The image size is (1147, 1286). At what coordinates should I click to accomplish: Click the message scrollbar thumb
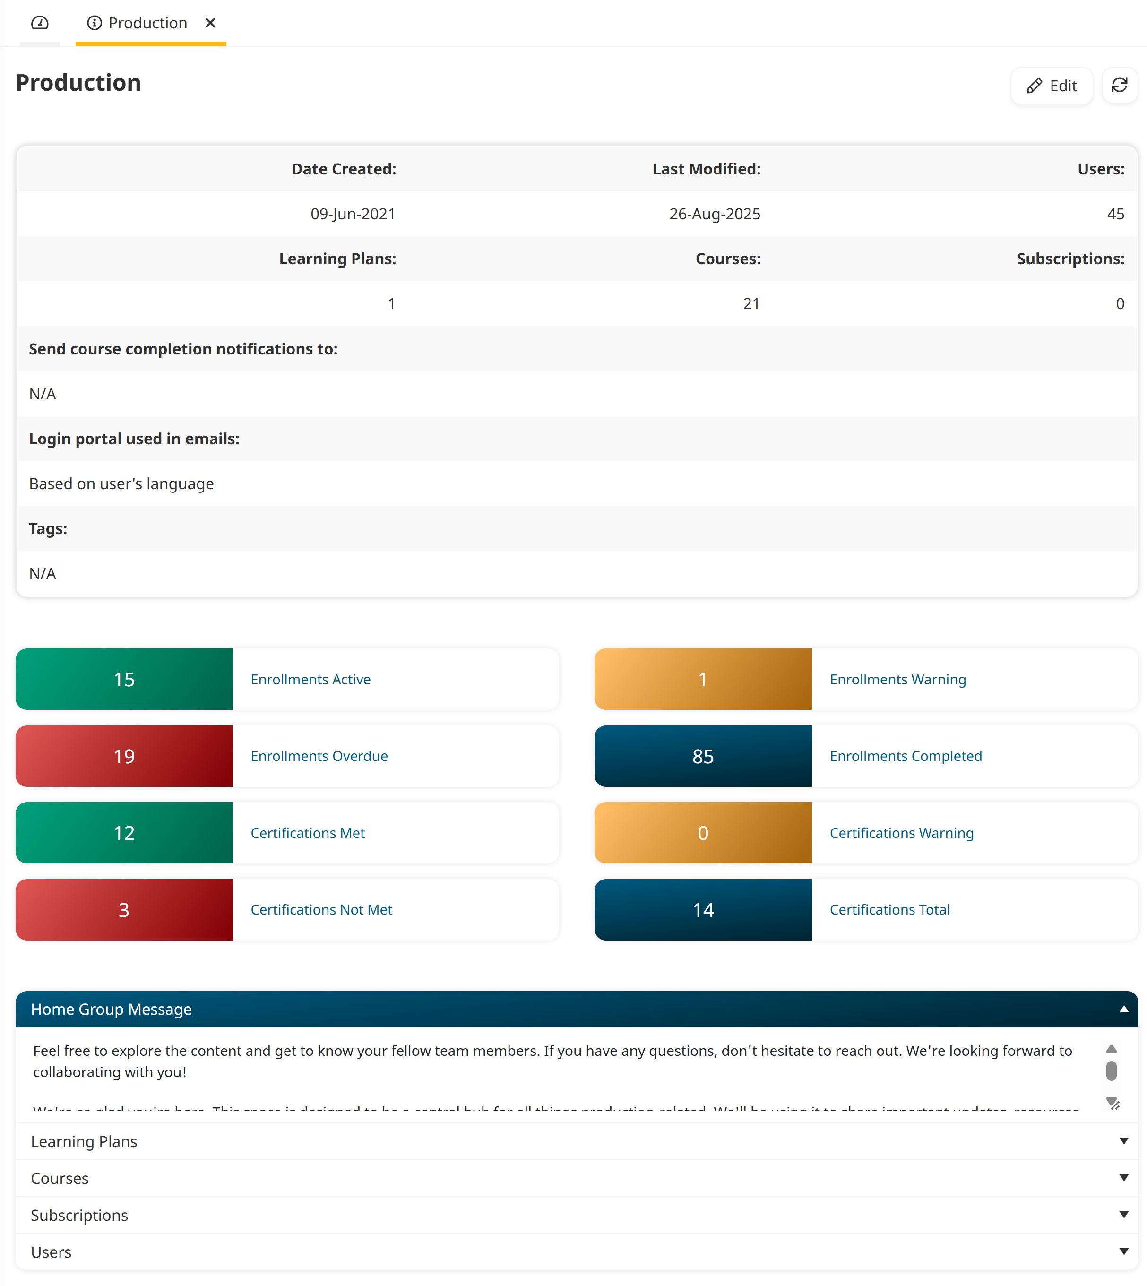(x=1112, y=1070)
